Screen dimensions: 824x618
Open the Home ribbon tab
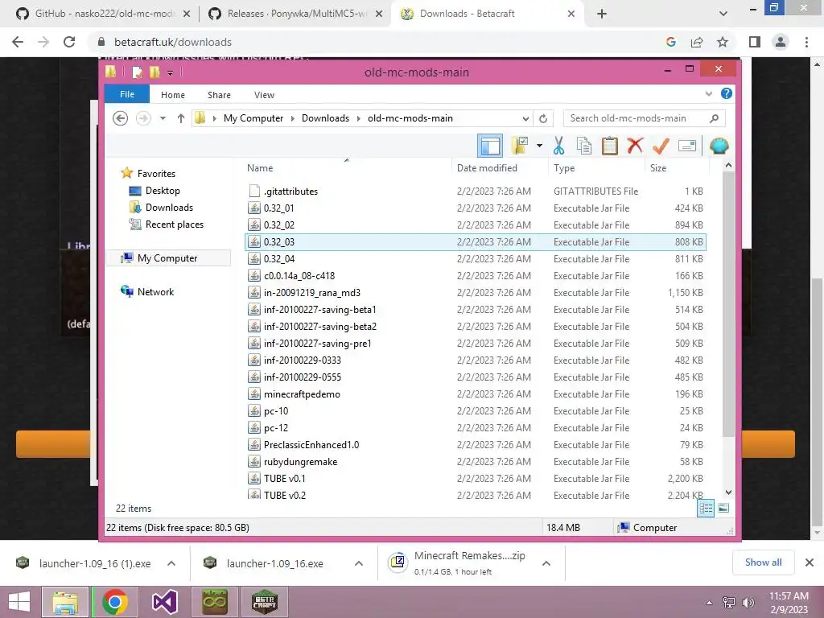click(173, 95)
